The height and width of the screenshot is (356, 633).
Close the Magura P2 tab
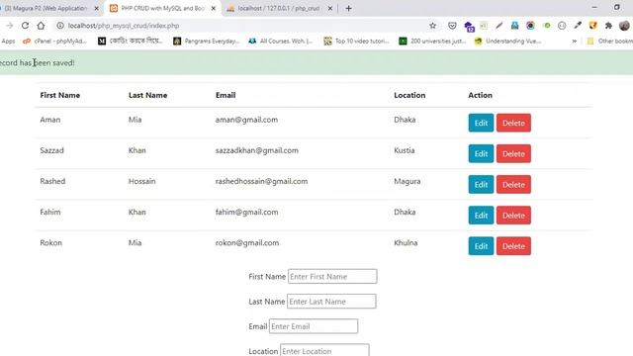(97, 8)
